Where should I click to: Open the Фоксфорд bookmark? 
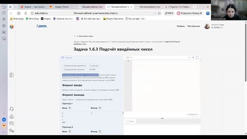(x=17, y=19)
